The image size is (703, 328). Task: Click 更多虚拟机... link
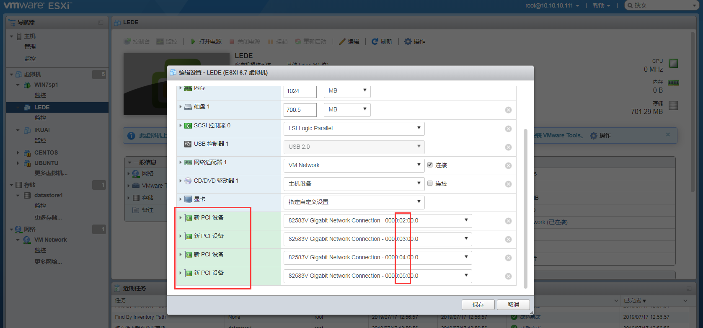51,173
